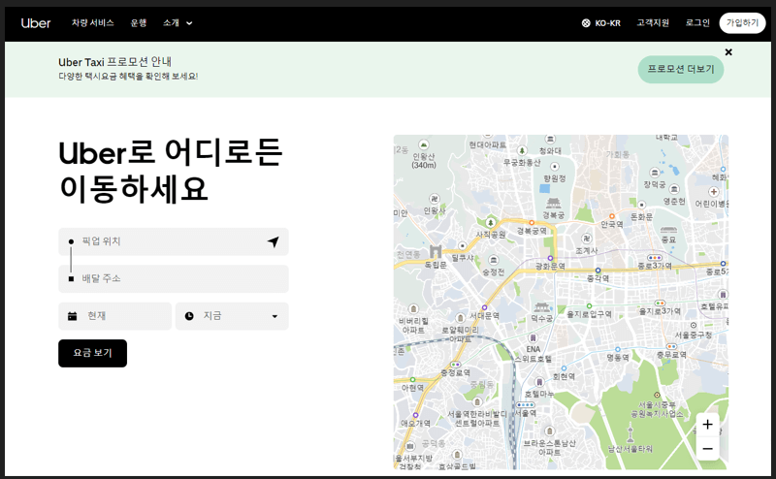Zoom in on the map
776x479 pixels.
[708, 424]
